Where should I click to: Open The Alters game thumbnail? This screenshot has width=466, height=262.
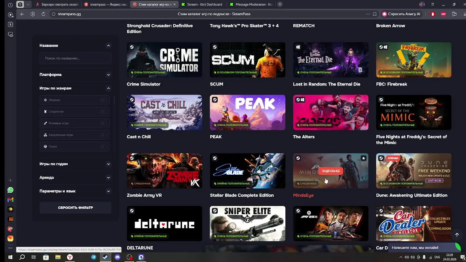tap(331, 112)
